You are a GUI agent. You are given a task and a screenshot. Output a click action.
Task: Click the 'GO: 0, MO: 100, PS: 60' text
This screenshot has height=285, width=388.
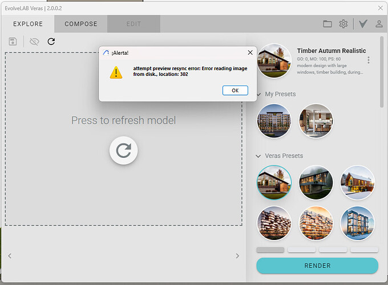319,59
